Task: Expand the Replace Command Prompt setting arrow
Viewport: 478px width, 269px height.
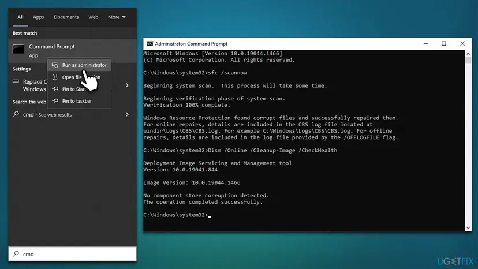Action: (x=127, y=85)
